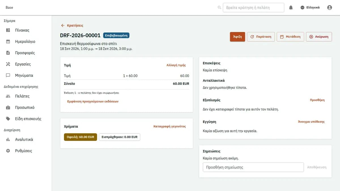Click the Base app logo text
Screen dimensions: 340x191
[9, 8]
